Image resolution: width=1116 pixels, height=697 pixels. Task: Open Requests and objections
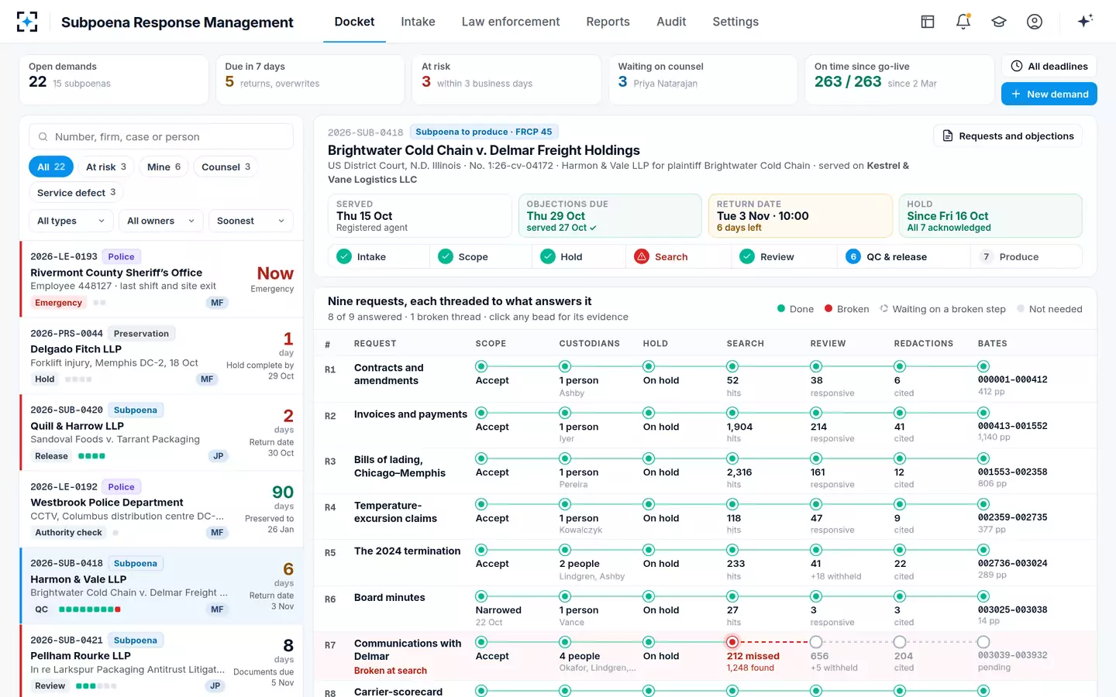(1008, 136)
